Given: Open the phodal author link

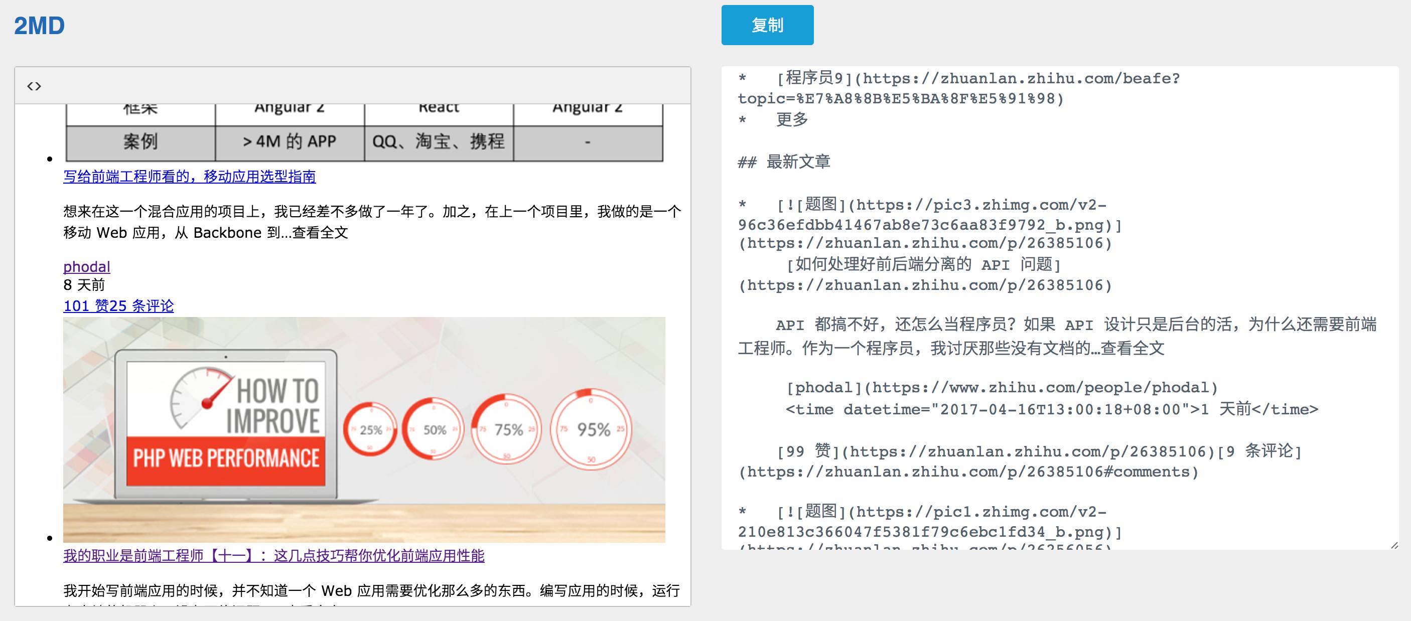Looking at the screenshot, I should point(86,267).
